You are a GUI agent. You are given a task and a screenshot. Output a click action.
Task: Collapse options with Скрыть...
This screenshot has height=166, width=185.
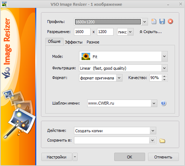[151, 32]
